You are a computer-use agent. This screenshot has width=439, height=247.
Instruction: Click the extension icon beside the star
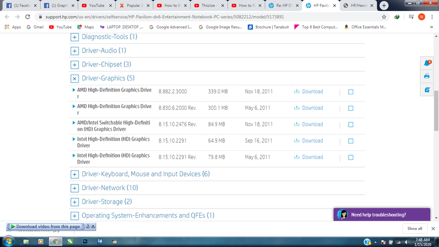(397, 17)
